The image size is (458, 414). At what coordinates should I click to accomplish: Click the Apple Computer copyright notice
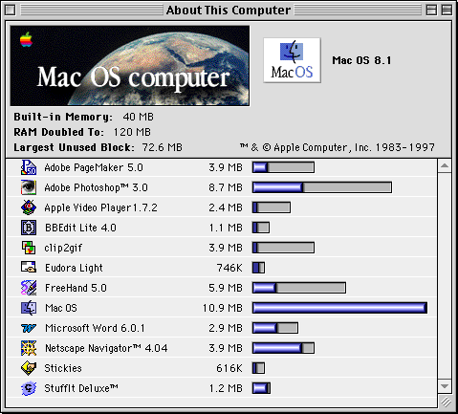click(x=338, y=147)
